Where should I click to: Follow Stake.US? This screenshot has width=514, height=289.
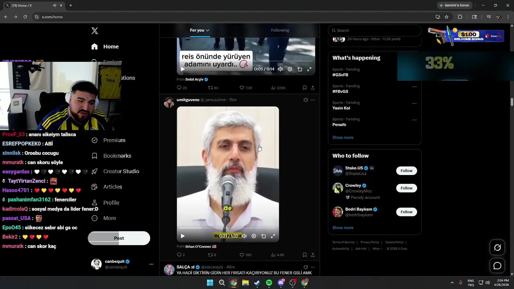pyautogui.click(x=406, y=171)
